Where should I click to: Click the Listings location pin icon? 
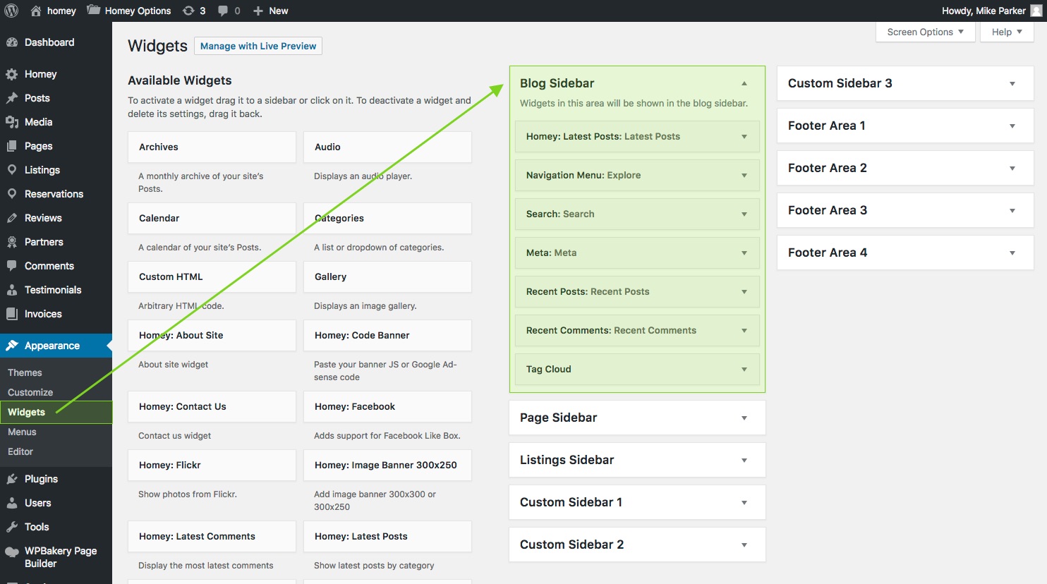12,170
